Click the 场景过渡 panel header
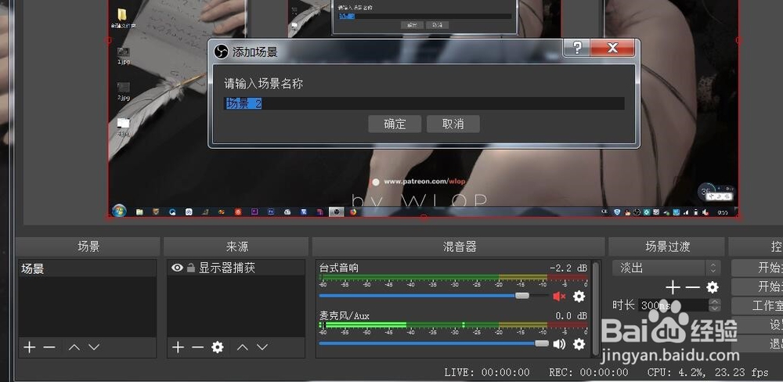783x382 pixels. (x=667, y=247)
